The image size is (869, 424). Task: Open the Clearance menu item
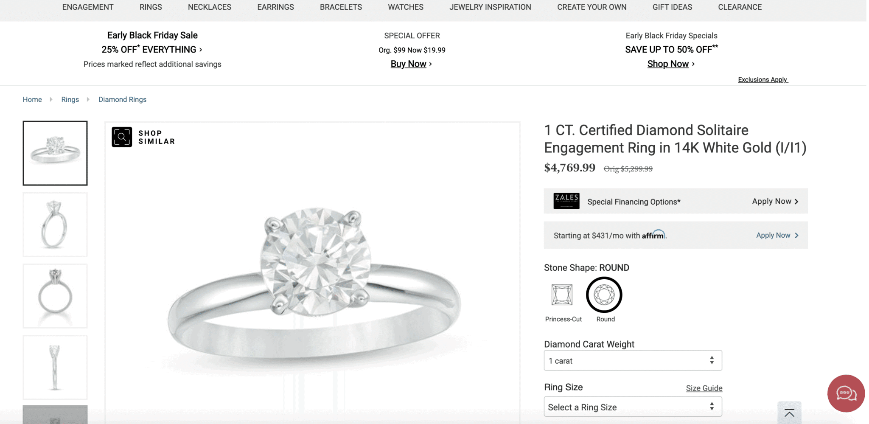click(x=740, y=7)
